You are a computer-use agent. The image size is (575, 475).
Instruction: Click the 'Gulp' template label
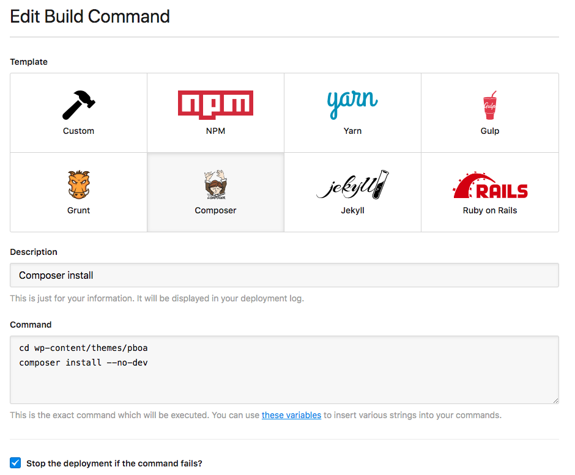tap(489, 131)
